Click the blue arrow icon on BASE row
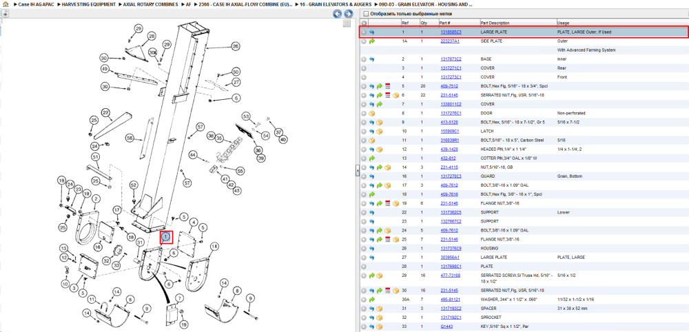 [x=372, y=59]
